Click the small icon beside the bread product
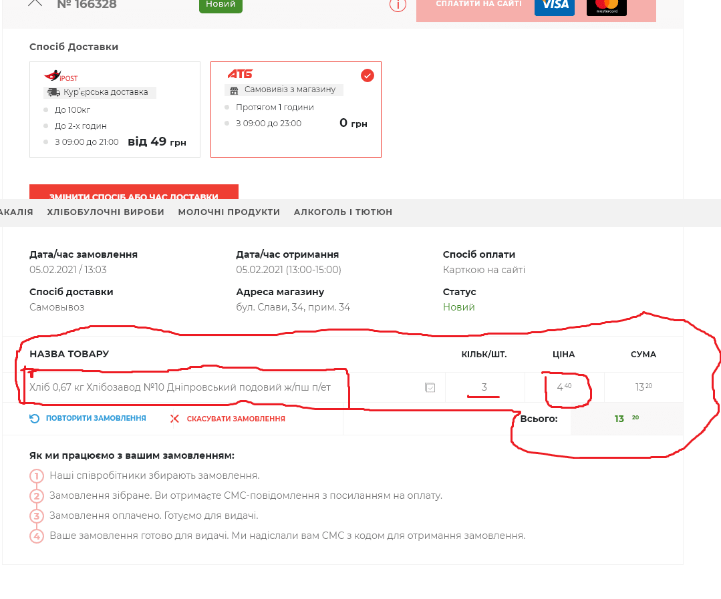 430,387
